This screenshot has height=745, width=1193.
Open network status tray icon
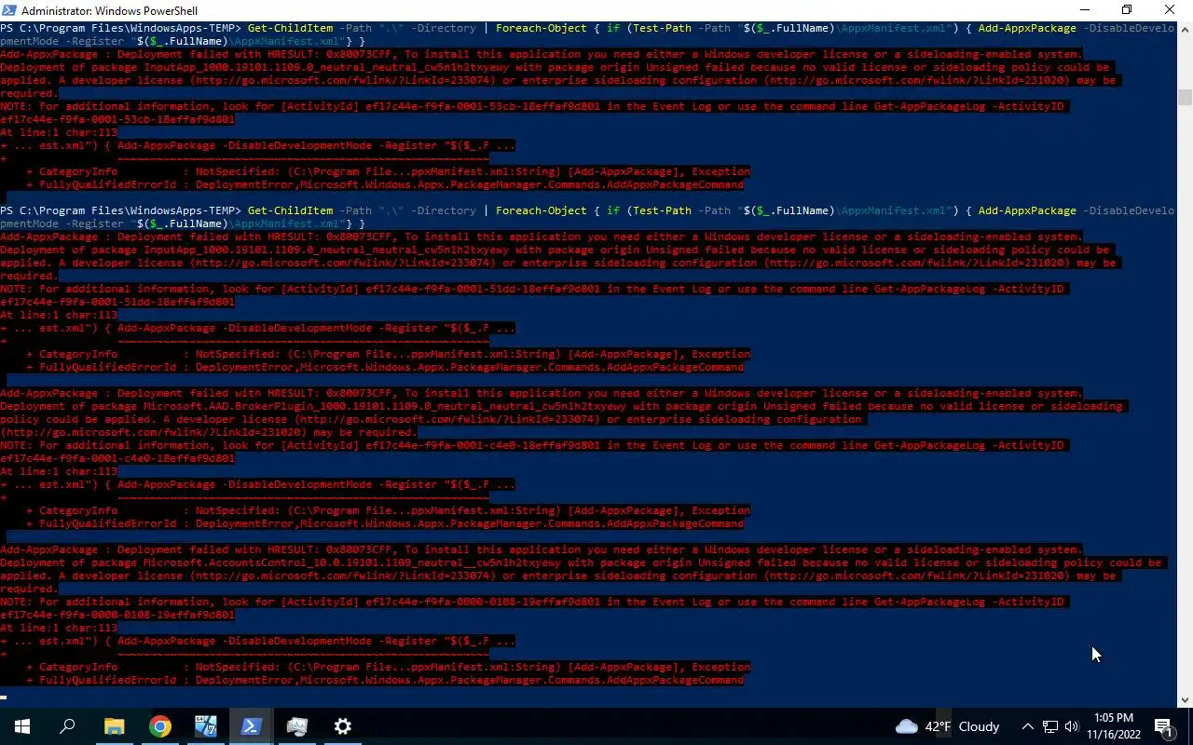pyautogui.click(x=1049, y=726)
